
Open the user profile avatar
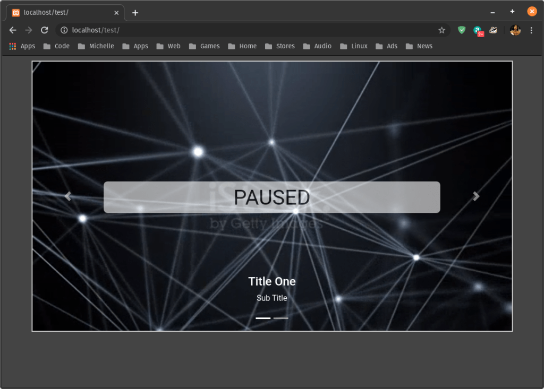click(515, 30)
